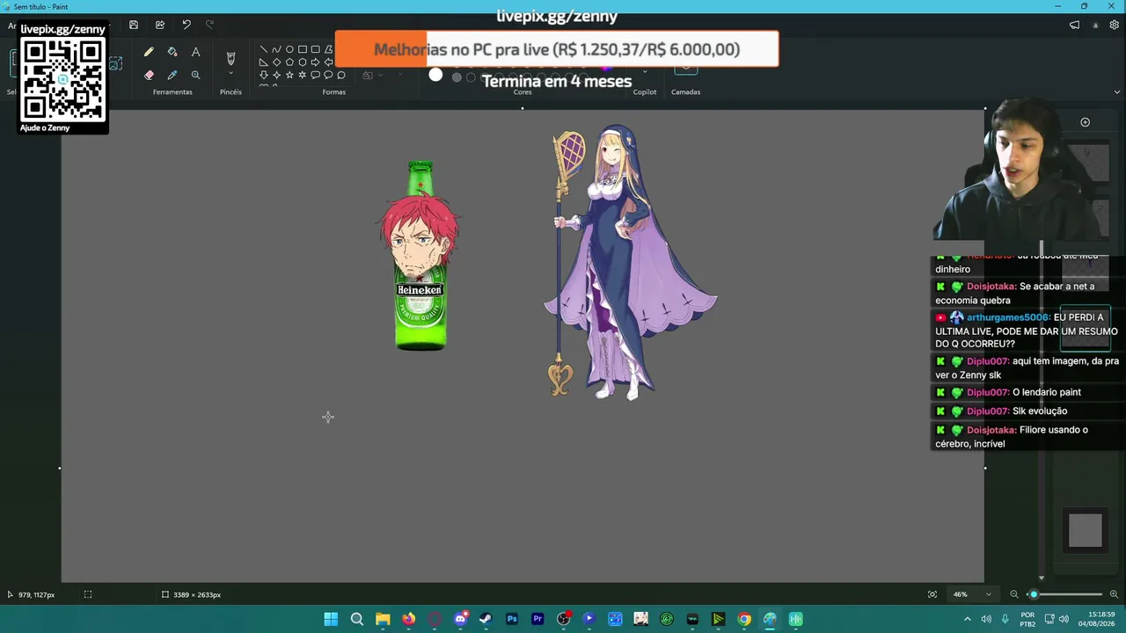
Task: Click the zoom in magnifier
Action: [x=1114, y=594]
